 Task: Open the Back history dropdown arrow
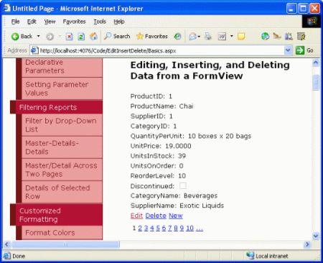[38, 37]
